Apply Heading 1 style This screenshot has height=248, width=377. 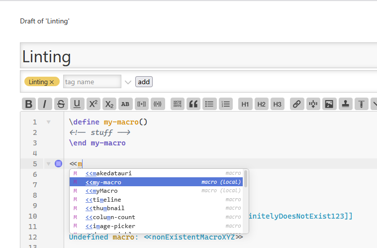point(245,104)
